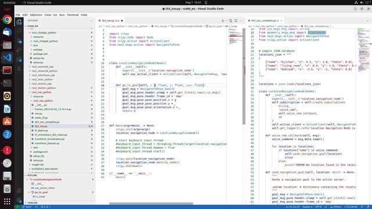Screen dimensions: 372x209
Task: Open the Selection menu
Action: [x=36, y=15]
